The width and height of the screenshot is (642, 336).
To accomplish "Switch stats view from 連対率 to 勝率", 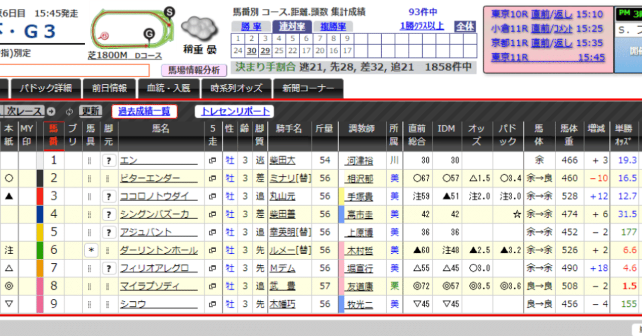I will (x=251, y=26).
